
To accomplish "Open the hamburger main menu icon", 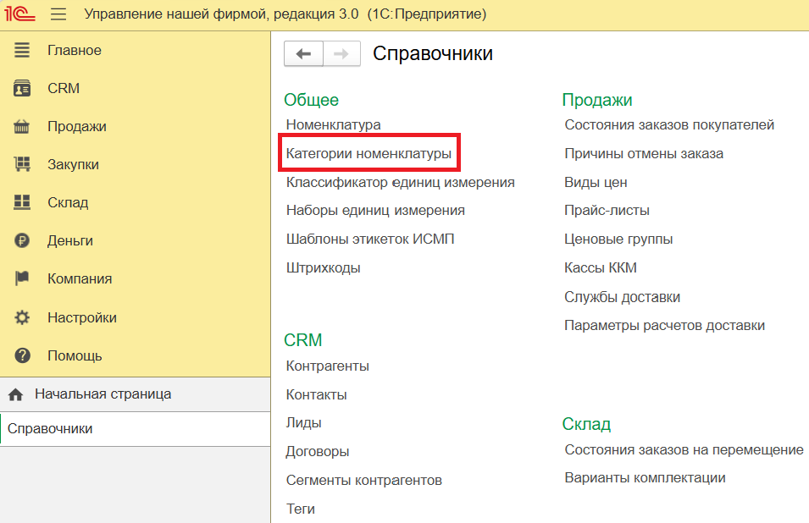I will click(x=58, y=14).
